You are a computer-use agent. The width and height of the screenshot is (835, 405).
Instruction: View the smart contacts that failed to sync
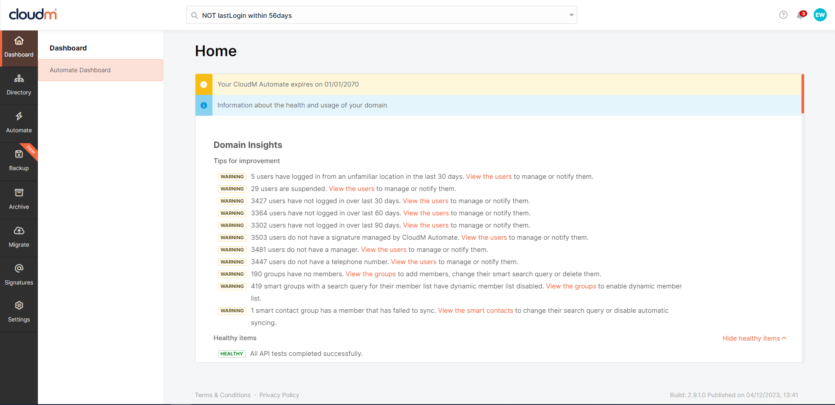point(475,311)
